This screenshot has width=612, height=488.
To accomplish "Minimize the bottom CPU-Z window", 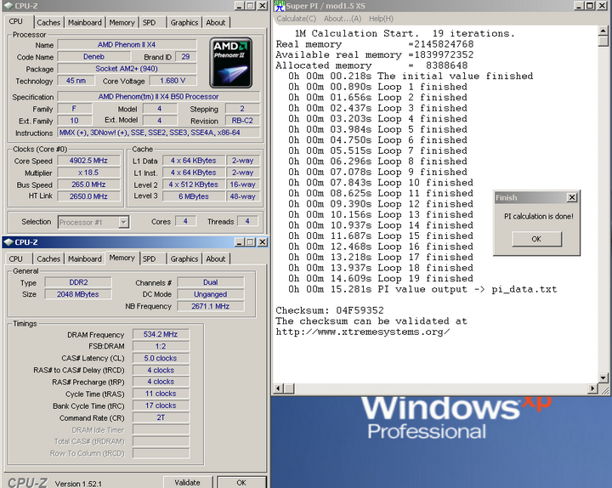I will (x=239, y=242).
